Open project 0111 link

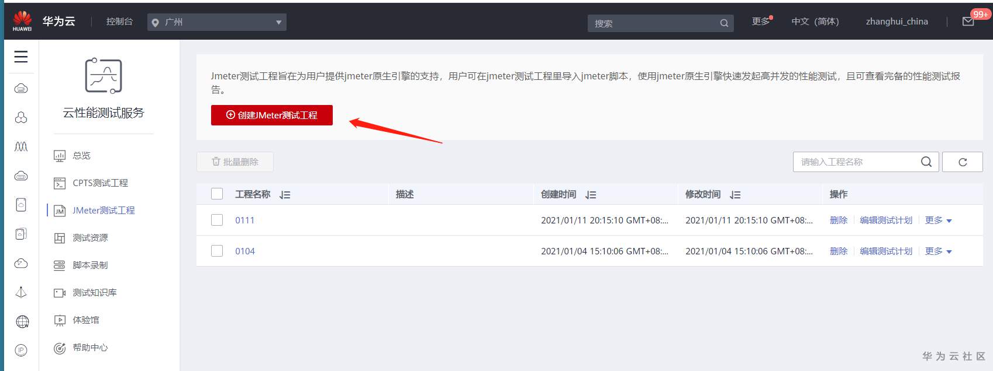pos(245,220)
